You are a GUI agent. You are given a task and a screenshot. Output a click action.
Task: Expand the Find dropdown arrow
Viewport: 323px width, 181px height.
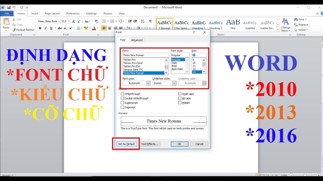[x=306, y=19]
